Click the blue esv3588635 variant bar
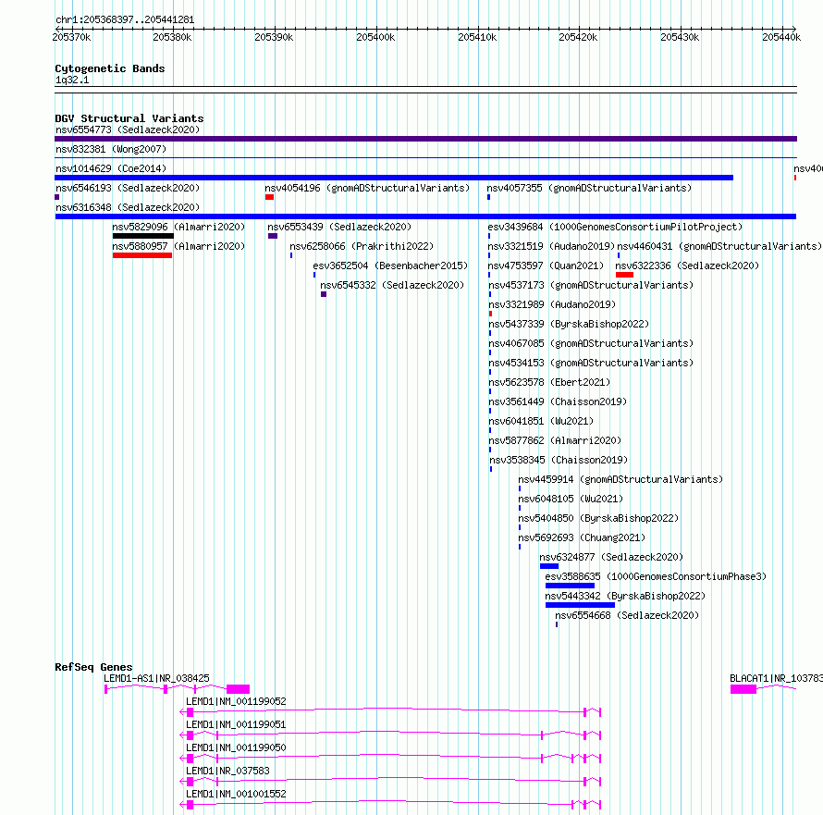This screenshot has height=815, width=823. (x=570, y=586)
